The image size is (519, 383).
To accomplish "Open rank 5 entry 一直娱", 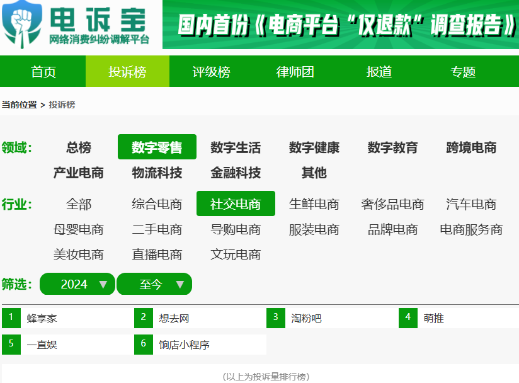I will click(x=68, y=345).
